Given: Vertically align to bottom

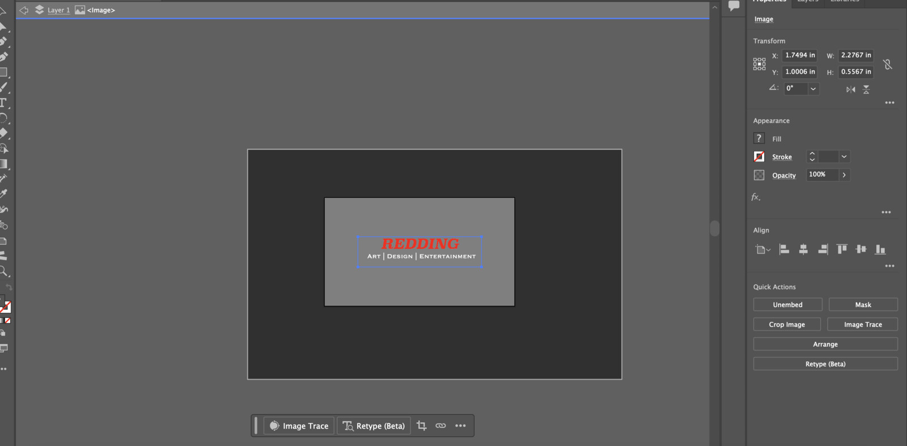Looking at the screenshot, I should (880, 249).
